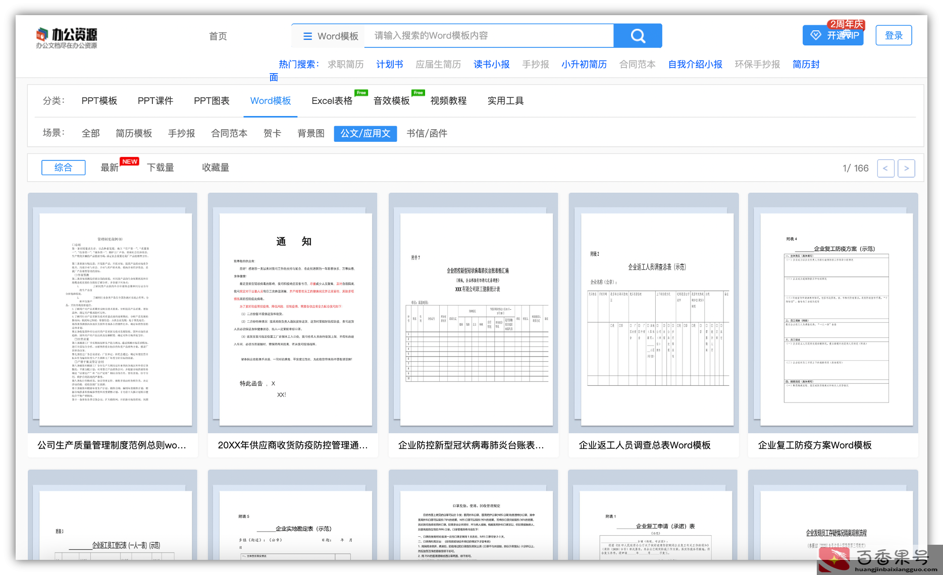Image resolution: width=943 pixels, height=575 pixels.
Task: Open 企业实地勘定表 document thumbnail
Action: coord(293,515)
